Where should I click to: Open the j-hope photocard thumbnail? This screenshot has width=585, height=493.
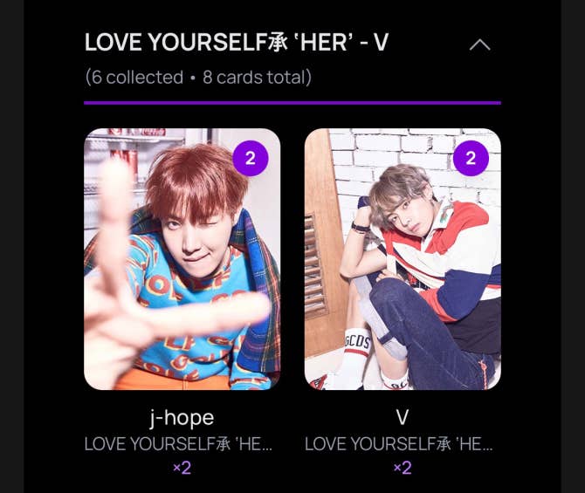click(182, 259)
